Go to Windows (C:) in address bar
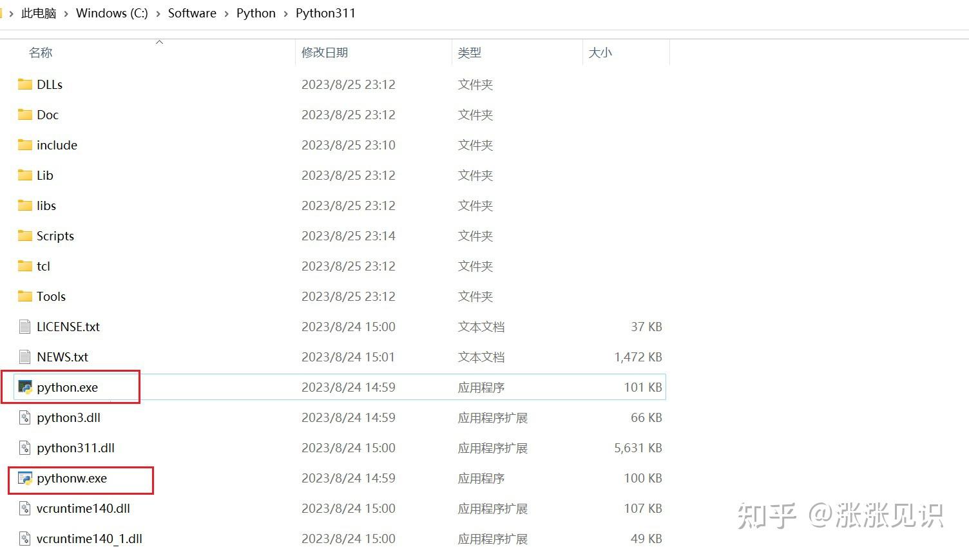This screenshot has width=969, height=554. (112, 13)
